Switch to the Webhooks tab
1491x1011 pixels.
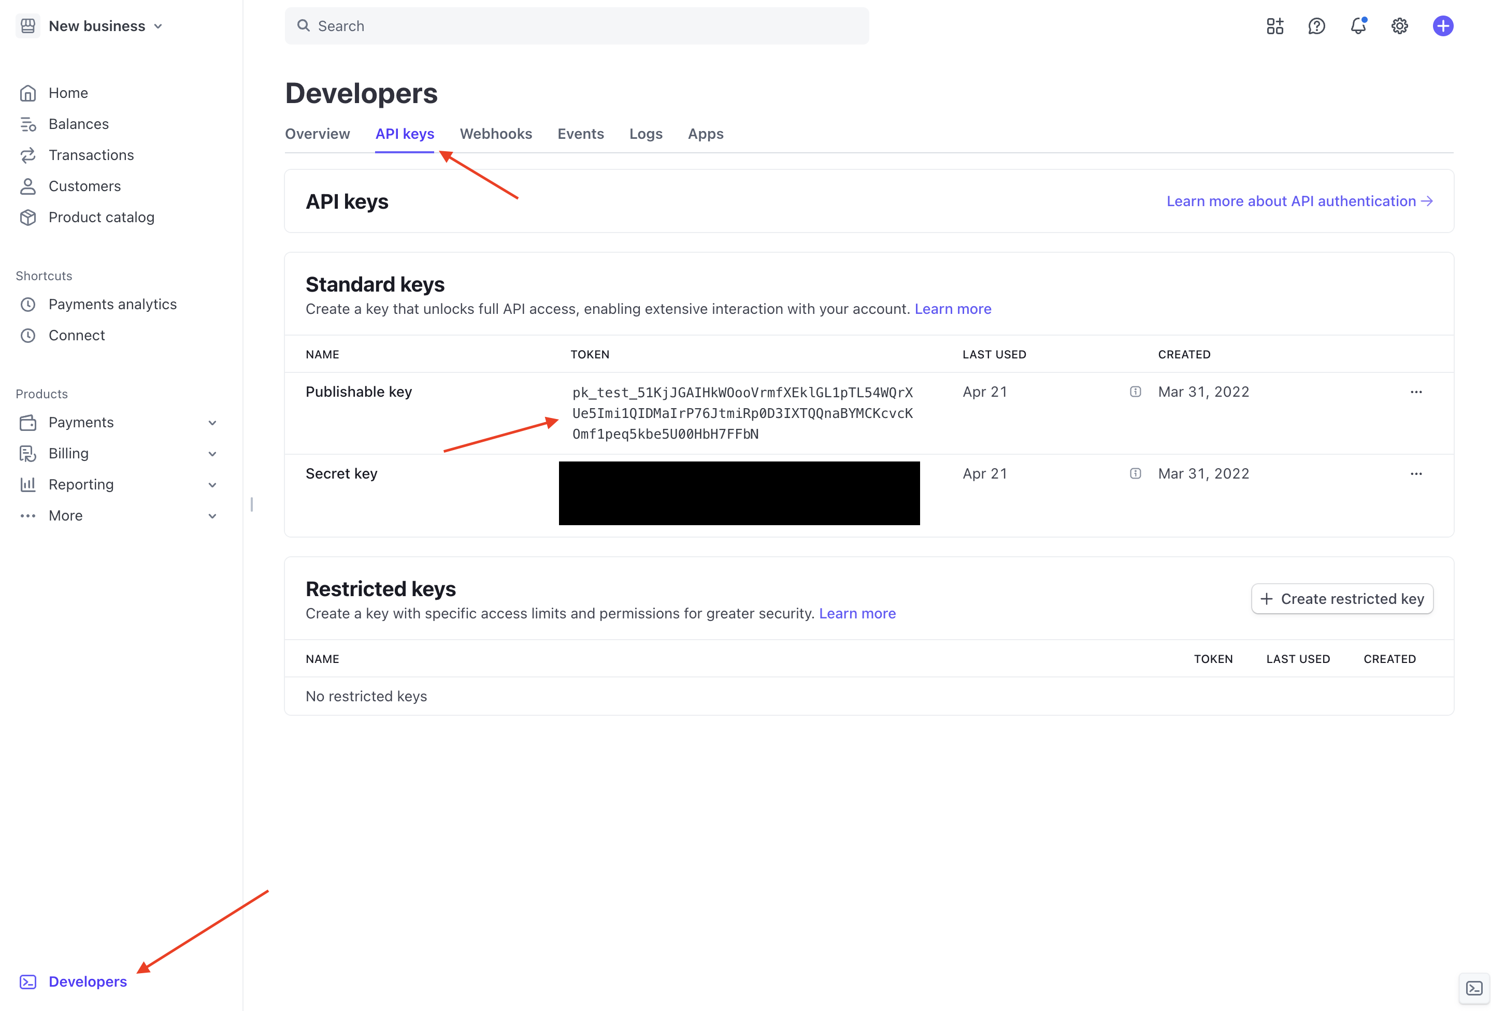[x=495, y=134]
